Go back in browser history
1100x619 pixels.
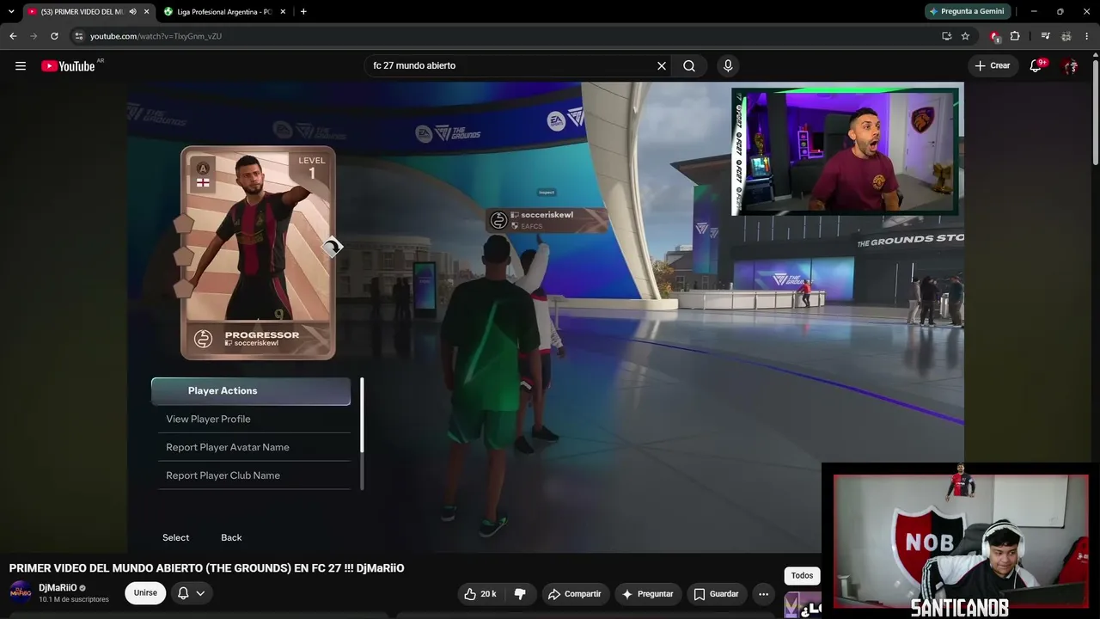(x=13, y=36)
